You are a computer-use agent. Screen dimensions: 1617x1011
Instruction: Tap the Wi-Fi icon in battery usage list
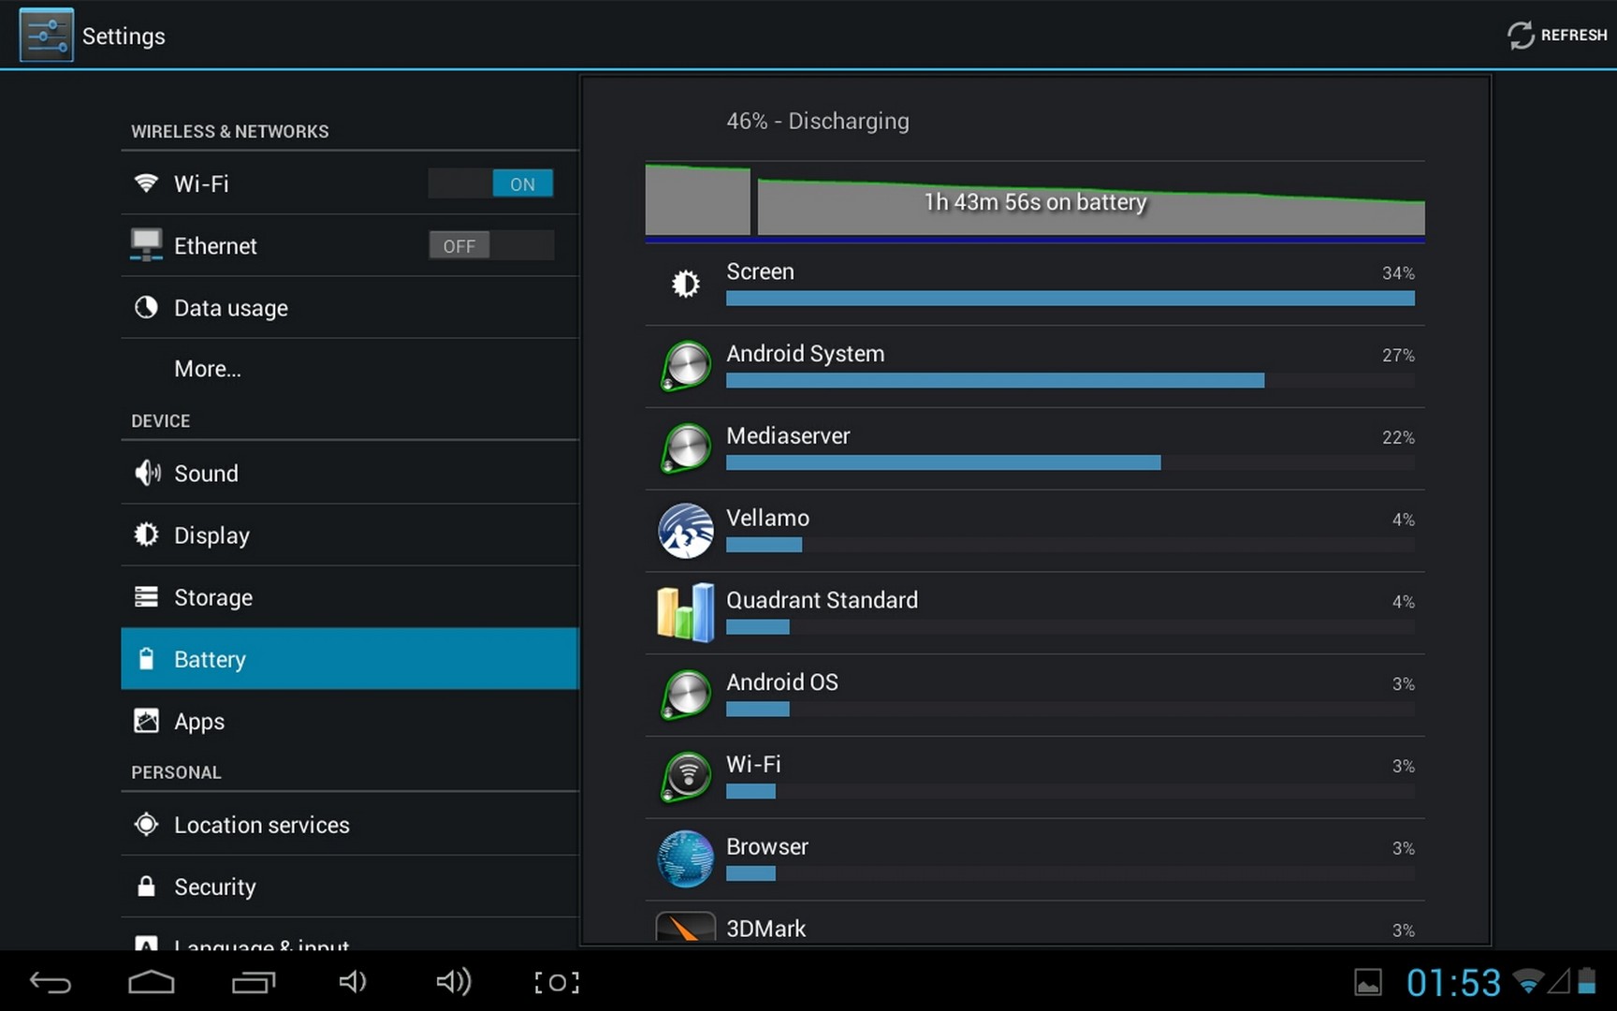686,778
